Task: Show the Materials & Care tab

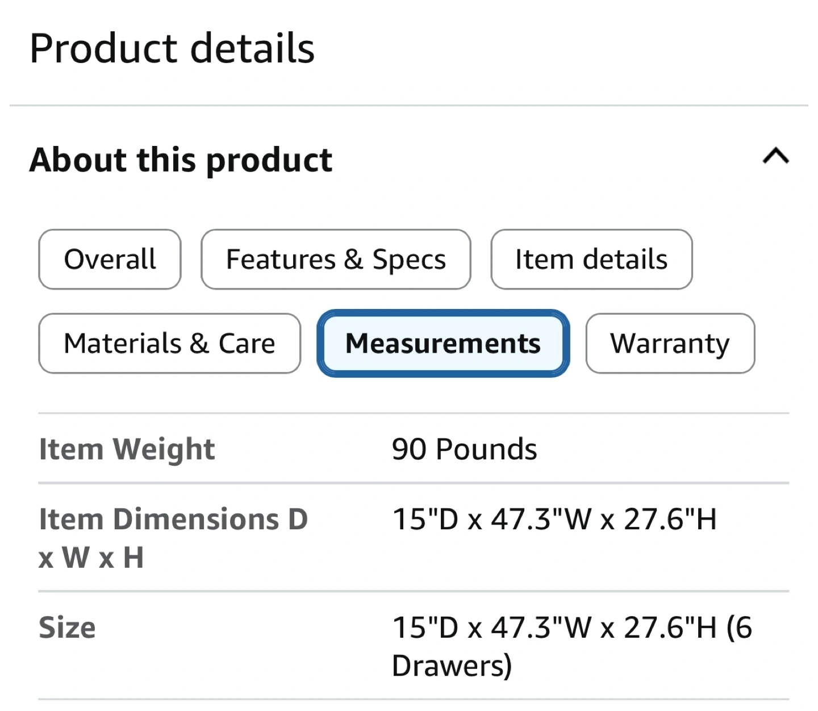Action: point(169,344)
